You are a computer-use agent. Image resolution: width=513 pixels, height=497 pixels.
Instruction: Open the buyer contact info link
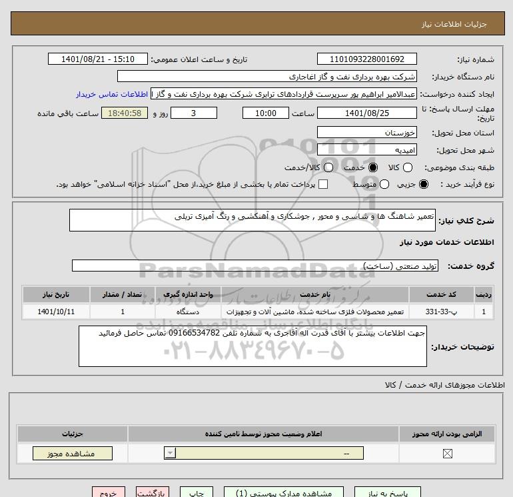[112, 94]
